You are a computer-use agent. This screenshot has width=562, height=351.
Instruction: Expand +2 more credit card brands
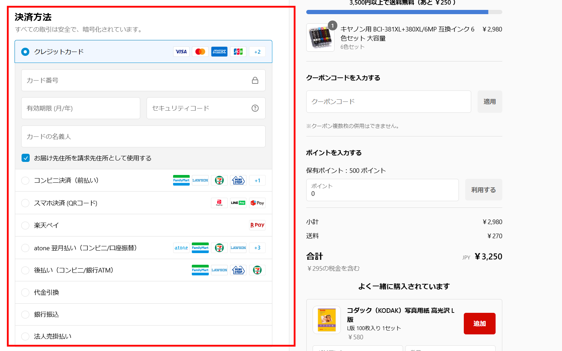coord(257,52)
